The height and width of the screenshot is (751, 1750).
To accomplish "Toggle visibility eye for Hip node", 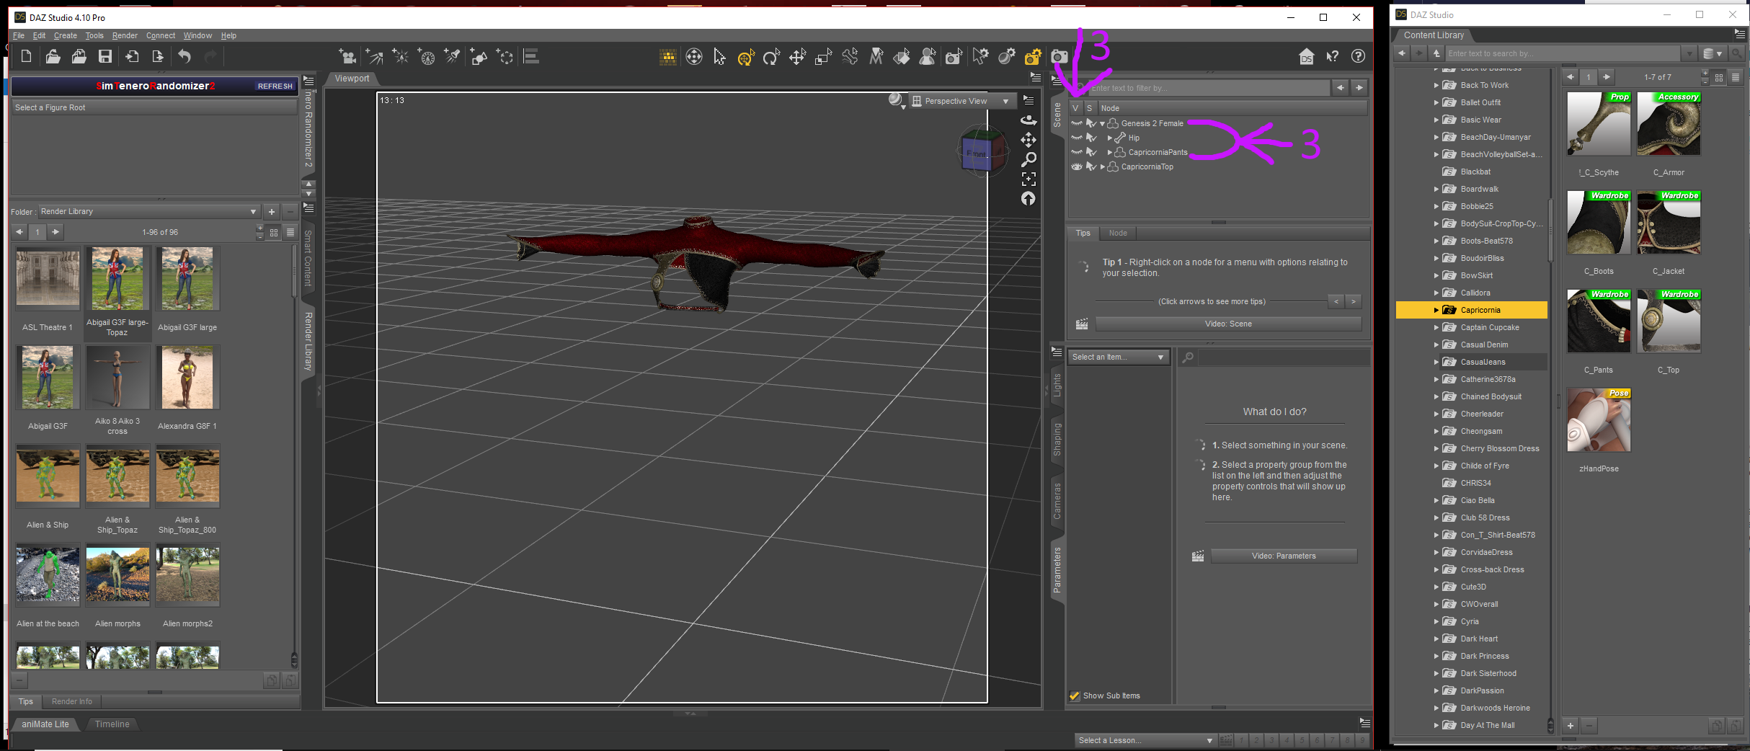I will 1077,138.
